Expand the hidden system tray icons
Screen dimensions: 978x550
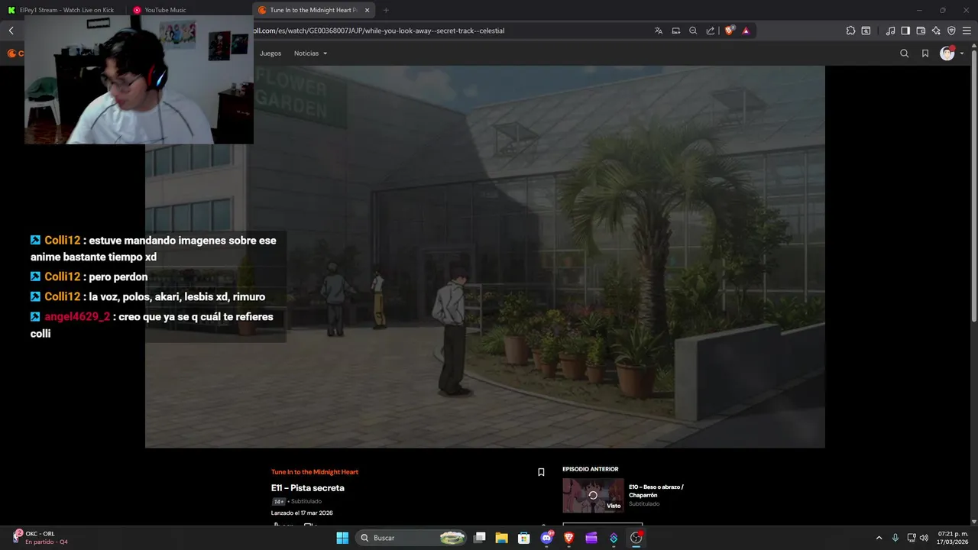pos(879,538)
